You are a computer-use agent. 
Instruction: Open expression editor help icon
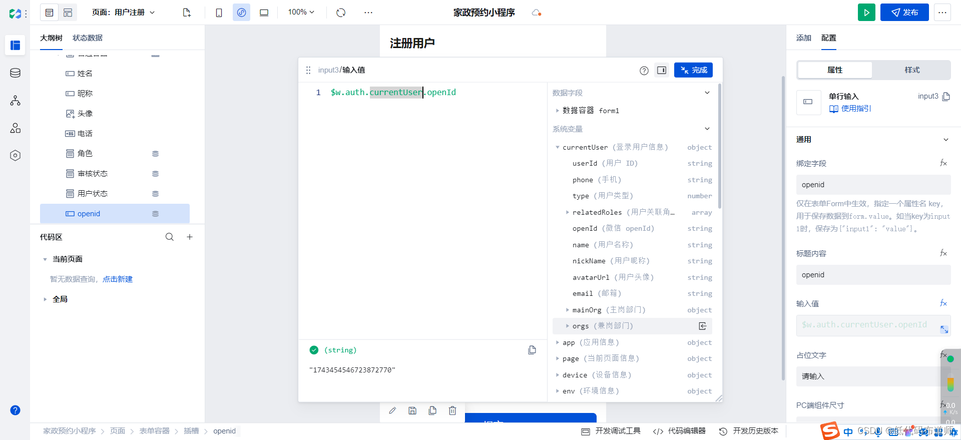(644, 71)
